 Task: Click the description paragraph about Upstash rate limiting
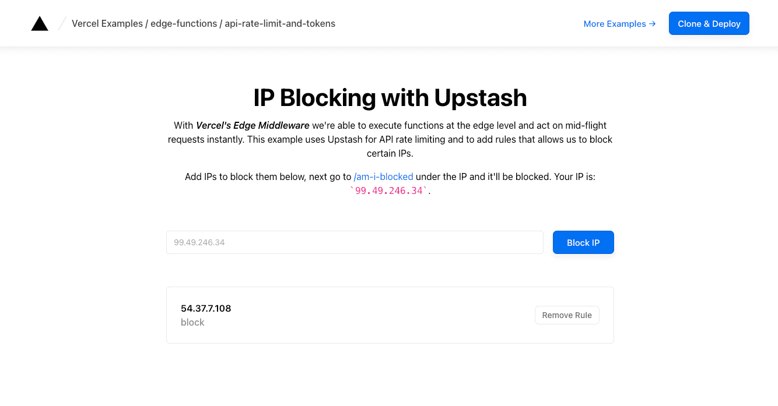pos(389,139)
